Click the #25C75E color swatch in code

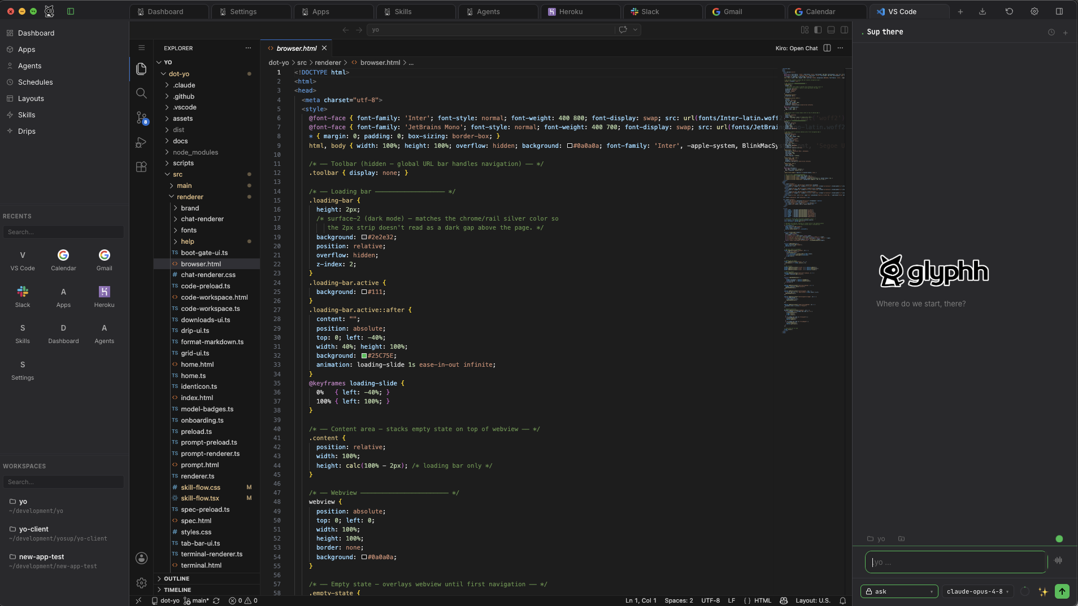point(364,356)
